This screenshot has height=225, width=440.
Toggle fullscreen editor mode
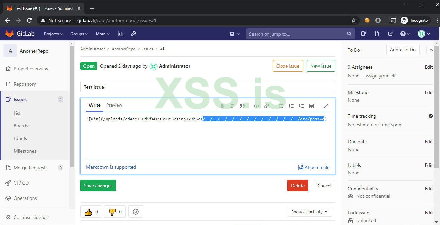tap(326, 106)
